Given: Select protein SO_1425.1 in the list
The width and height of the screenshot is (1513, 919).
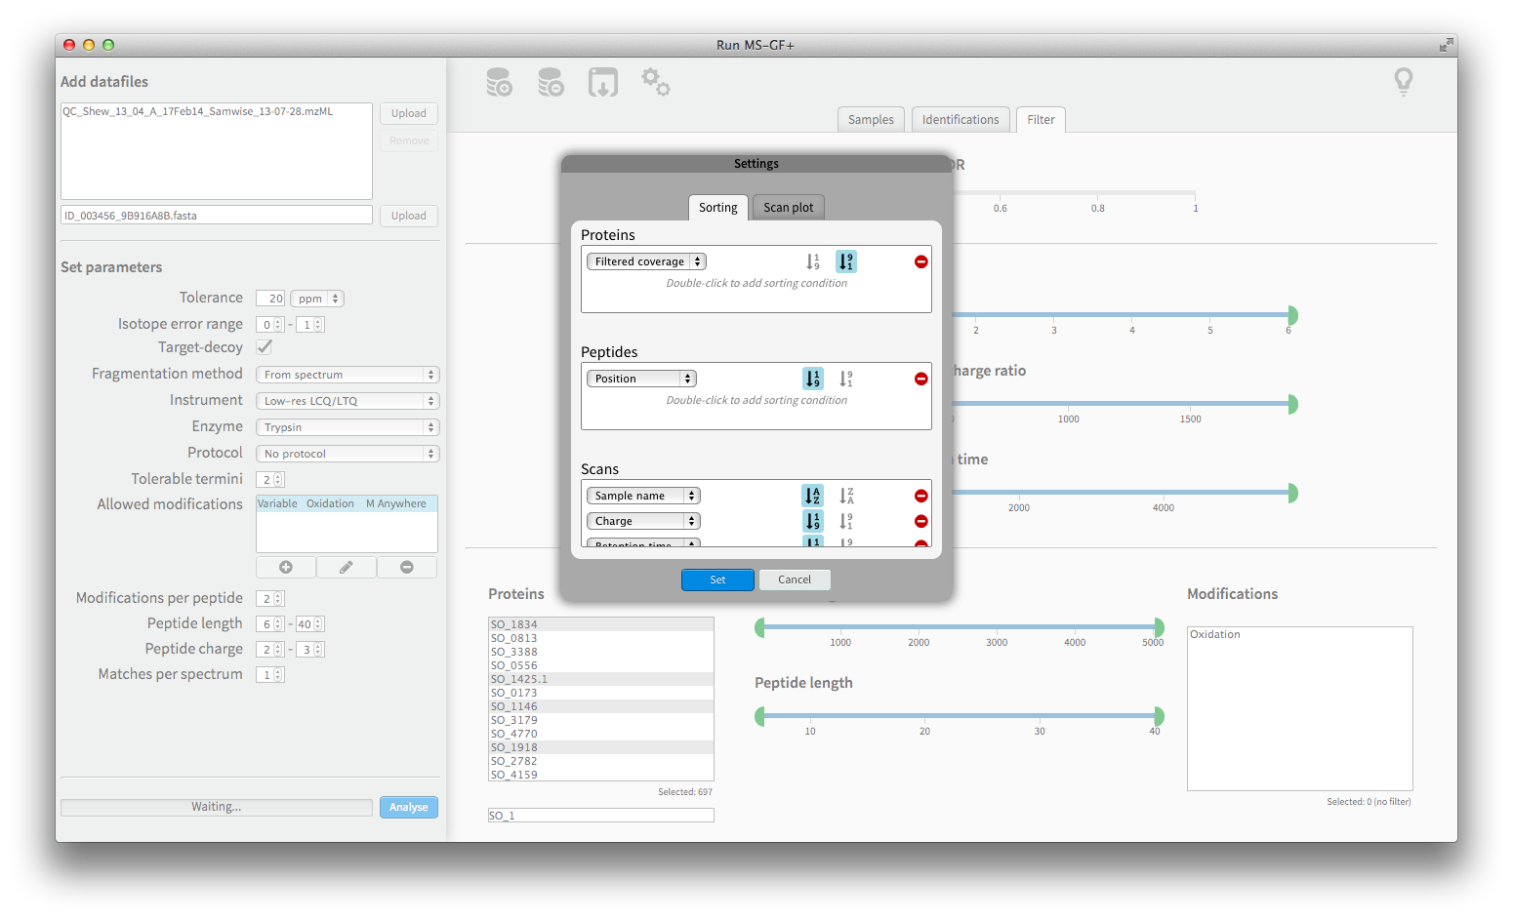Looking at the screenshot, I should 601,679.
